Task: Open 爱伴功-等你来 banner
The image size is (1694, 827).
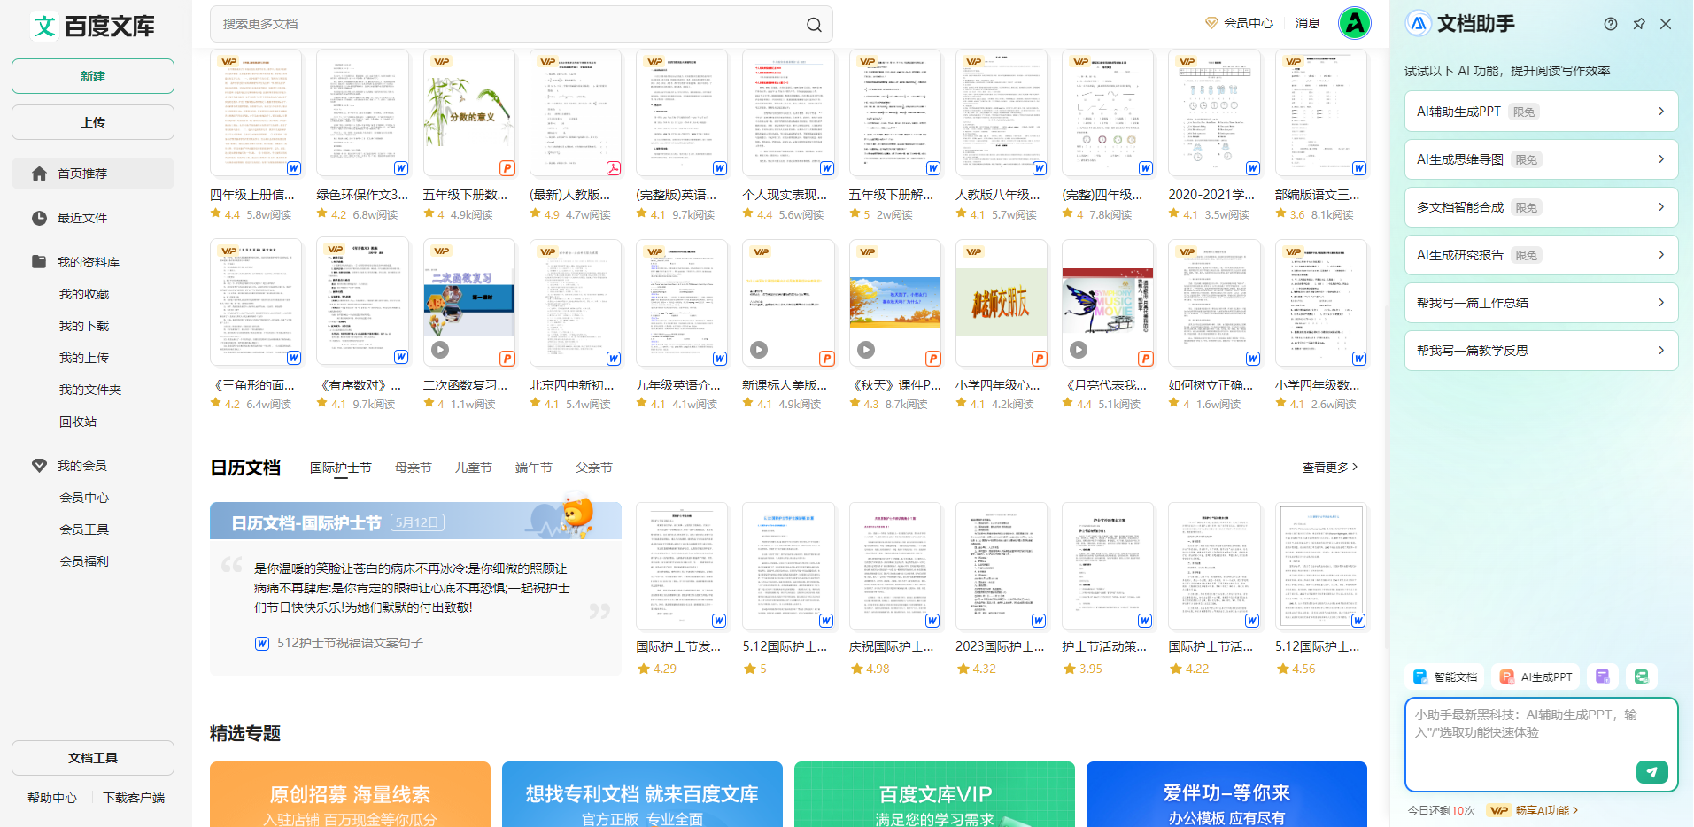Action: pos(1226,794)
